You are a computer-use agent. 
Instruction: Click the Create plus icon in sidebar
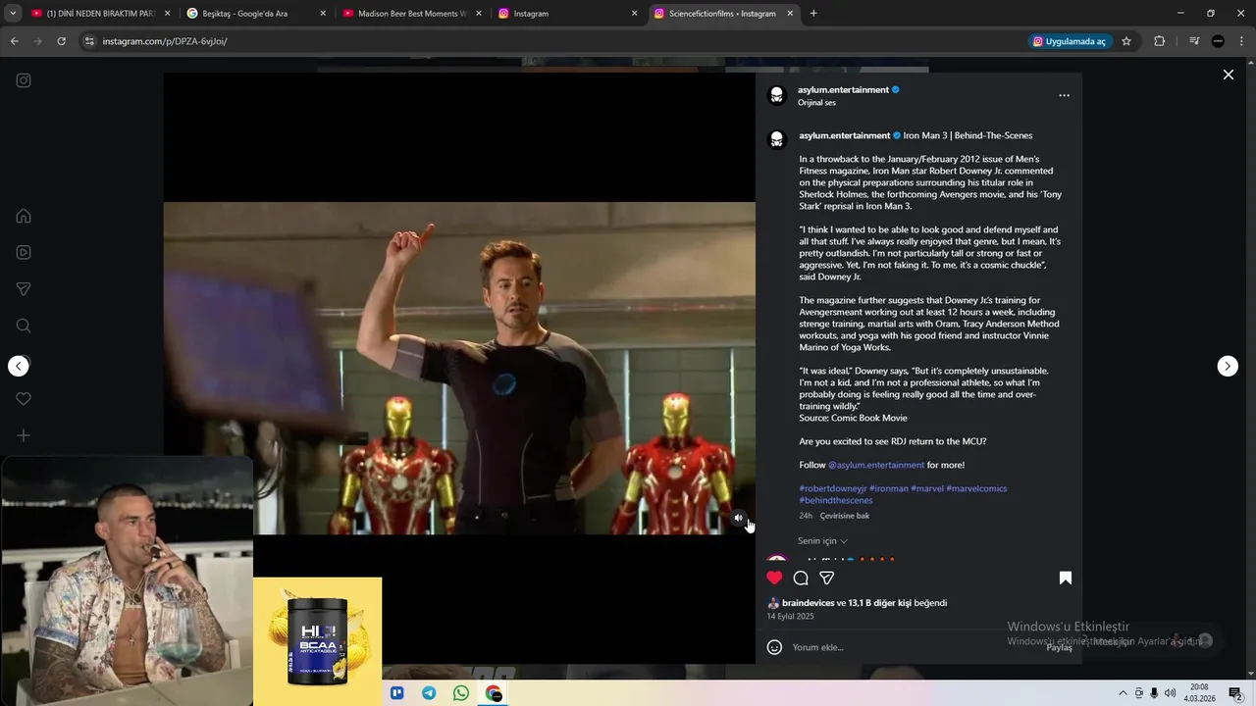pyautogui.click(x=24, y=435)
